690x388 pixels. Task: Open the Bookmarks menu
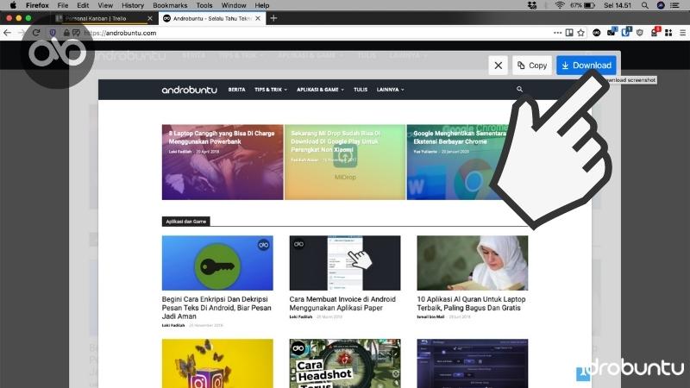coord(170,5)
